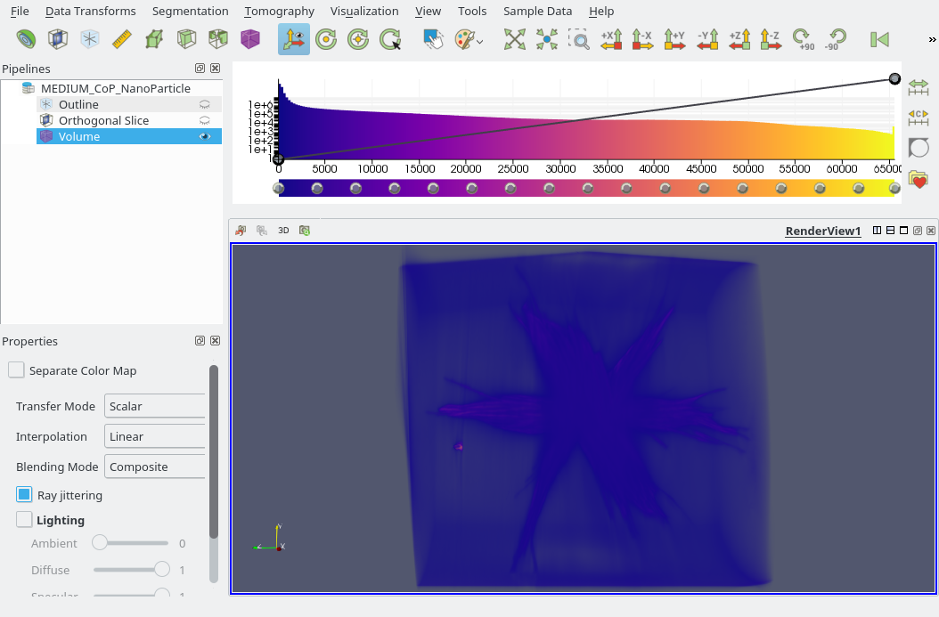The width and height of the screenshot is (939, 617).
Task: Open the Tomography menu
Action: tap(279, 11)
